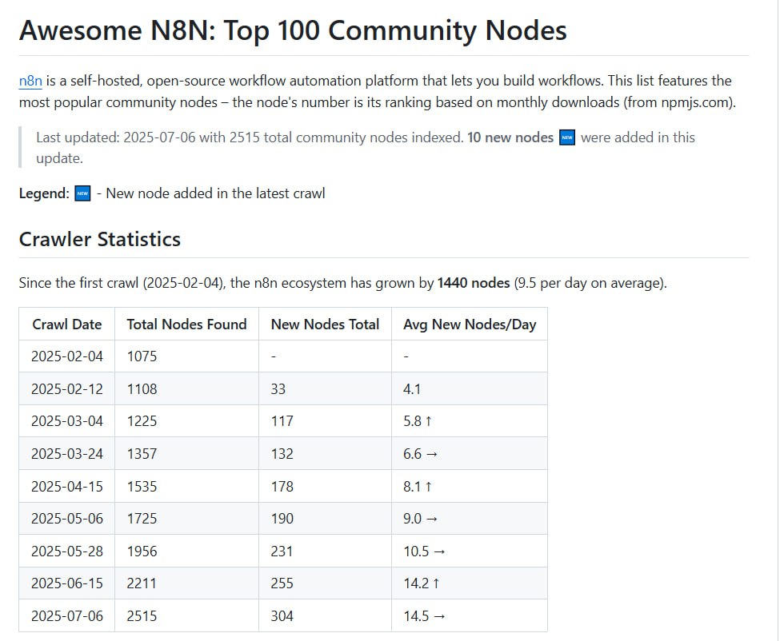Click total nodes value 1225
The image size is (780, 641).
pos(142,421)
